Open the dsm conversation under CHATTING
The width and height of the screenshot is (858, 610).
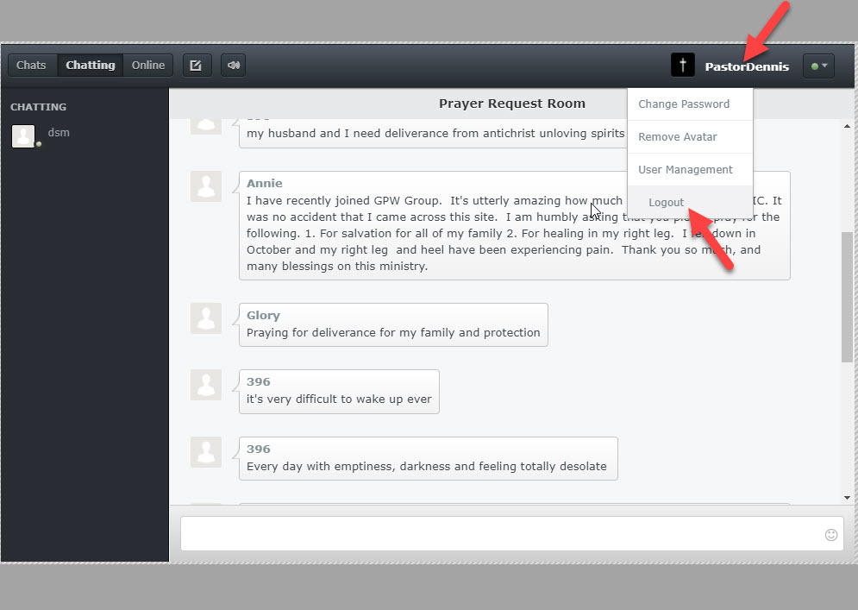coord(59,133)
